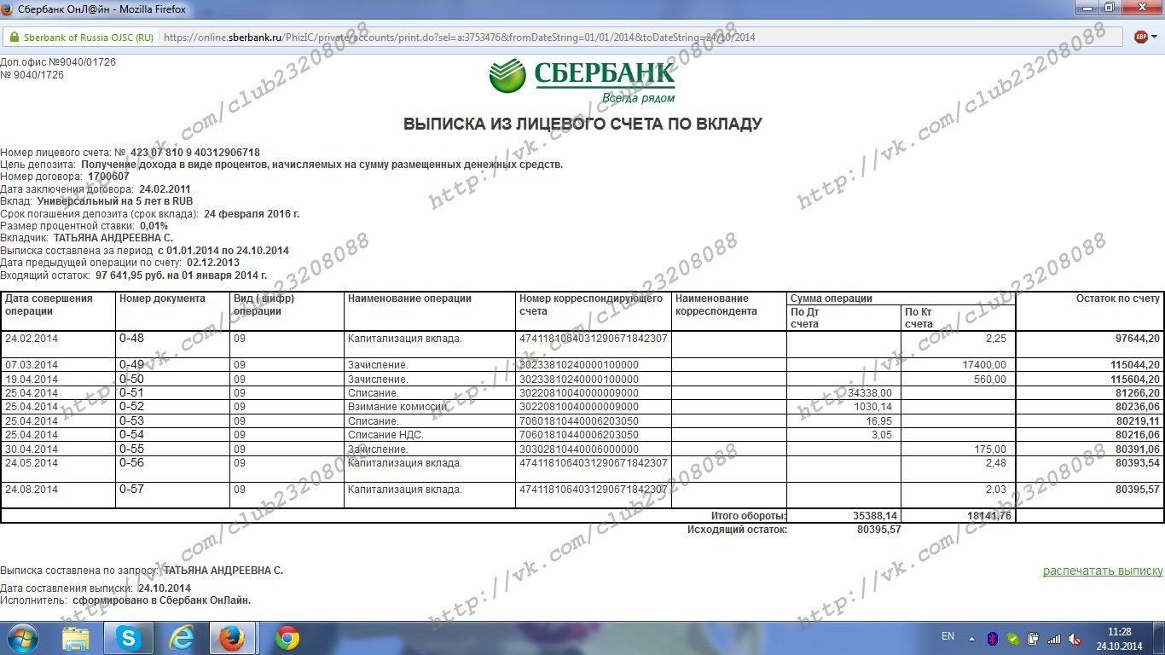Click date cell 24.08.2014
The height and width of the screenshot is (655, 1165).
[32, 490]
